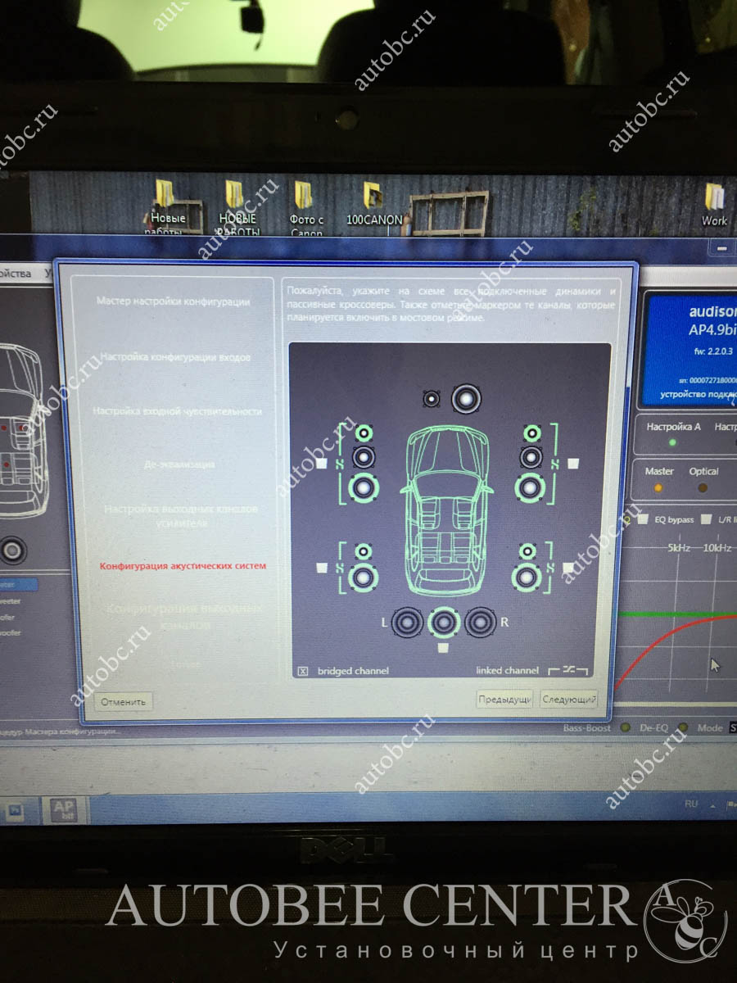
Task: Select the rear left tweeter speaker
Action: [364, 551]
